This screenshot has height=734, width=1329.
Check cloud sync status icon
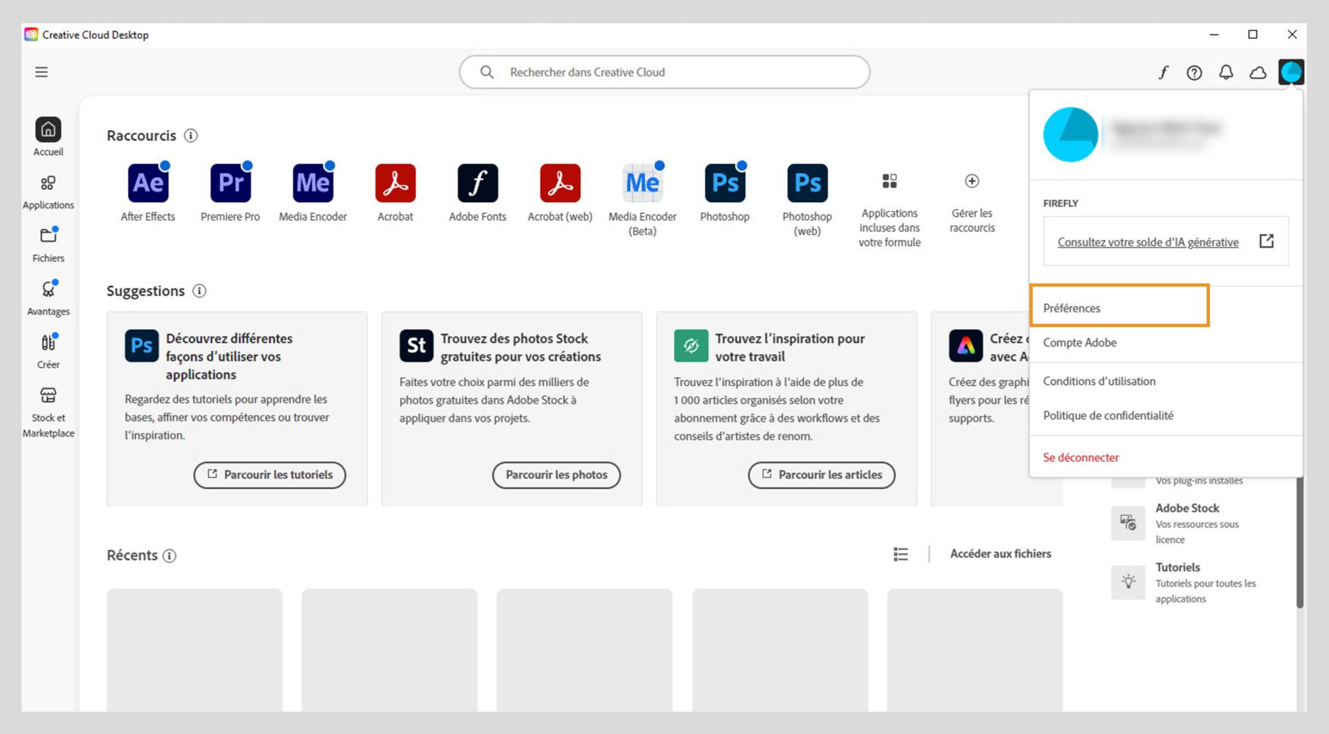(1258, 73)
